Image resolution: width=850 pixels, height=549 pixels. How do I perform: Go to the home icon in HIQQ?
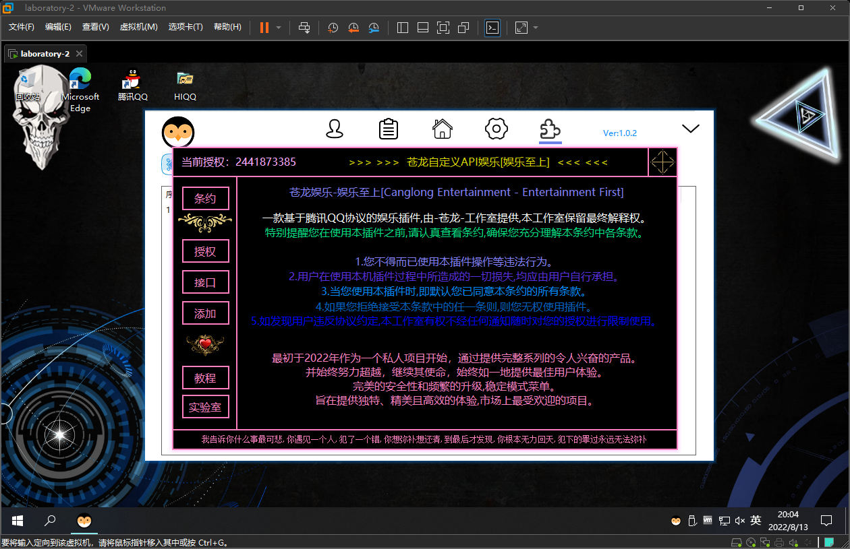pyautogui.click(x=443, y=128)
